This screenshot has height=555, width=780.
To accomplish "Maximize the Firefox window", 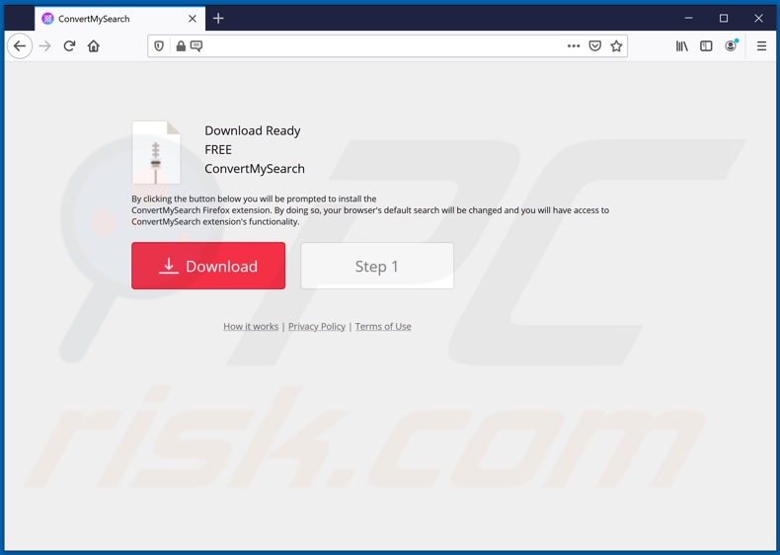I will point(724,19).
